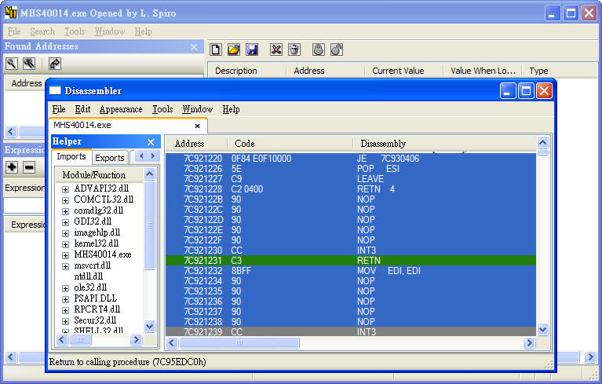Click the disassembly horizontal scrollbar thumb
The width and height of the screenshot is (602, 384).
click(x=239, y=343)
